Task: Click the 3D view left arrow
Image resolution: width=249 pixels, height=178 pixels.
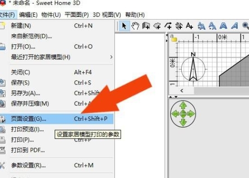Action: click(175, 114)
